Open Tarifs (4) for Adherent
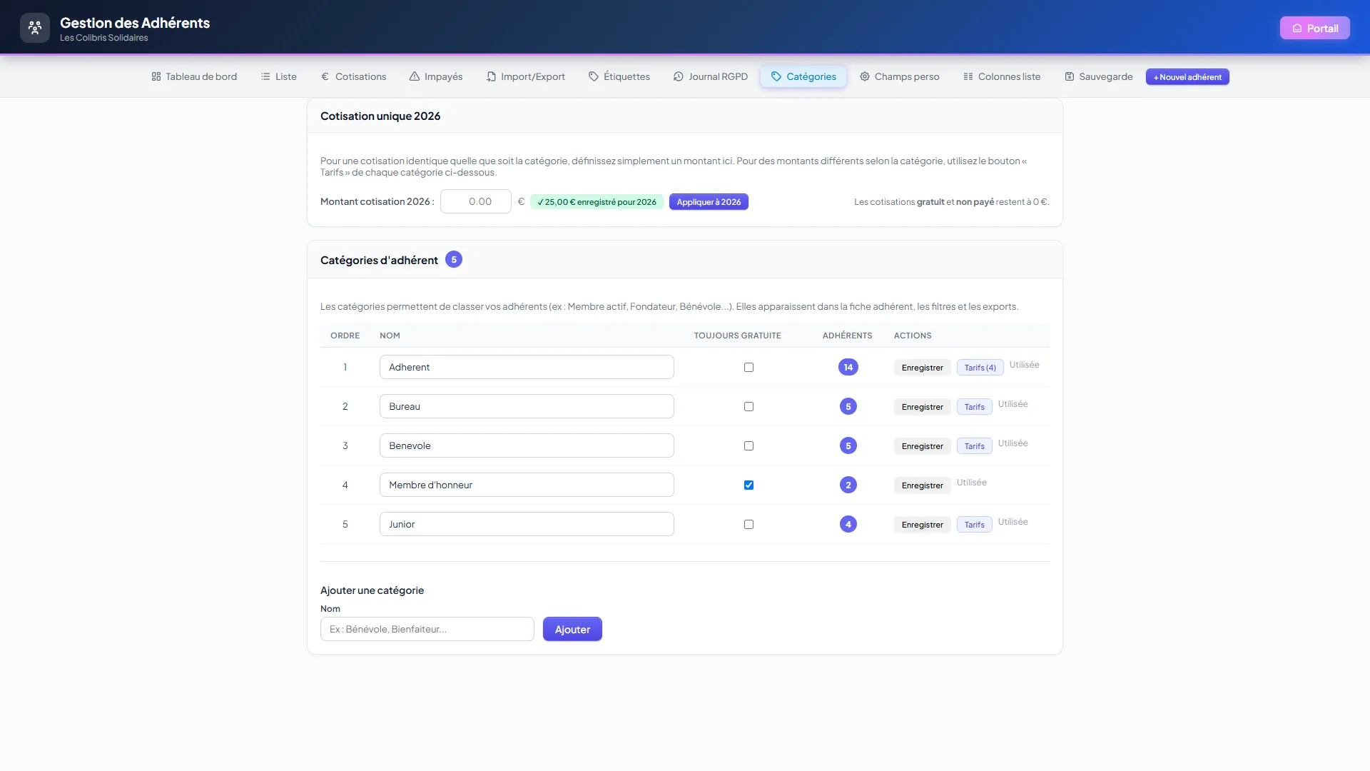 pos(980,368)
